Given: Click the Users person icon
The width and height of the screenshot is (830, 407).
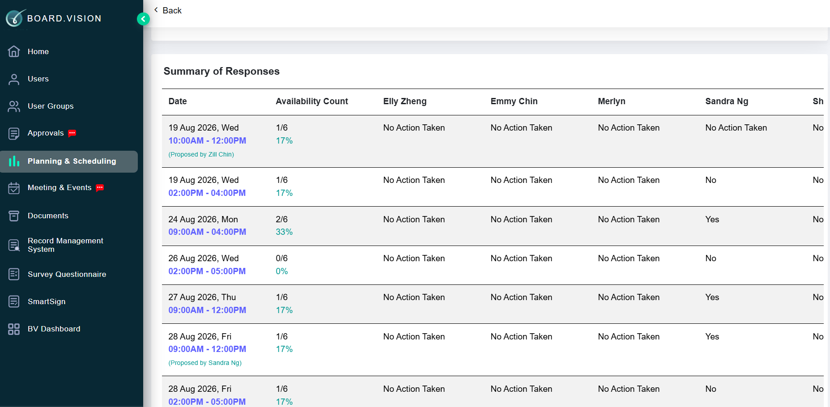Looking at the screenshot, I should (14, 79).
